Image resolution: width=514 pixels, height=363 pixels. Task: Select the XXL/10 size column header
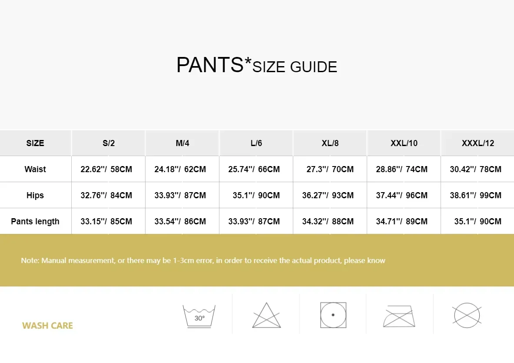tap(404, 143)
